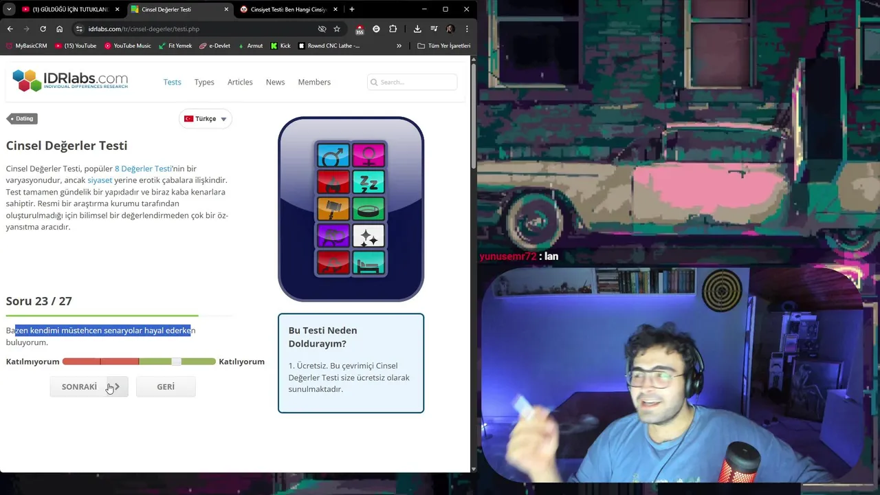Open the browser profile avatar
This screenshot has height=495, width=880.
click(450, 29)
